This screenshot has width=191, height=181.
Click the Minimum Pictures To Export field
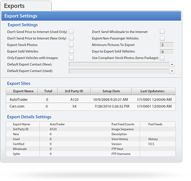point(167,45)
